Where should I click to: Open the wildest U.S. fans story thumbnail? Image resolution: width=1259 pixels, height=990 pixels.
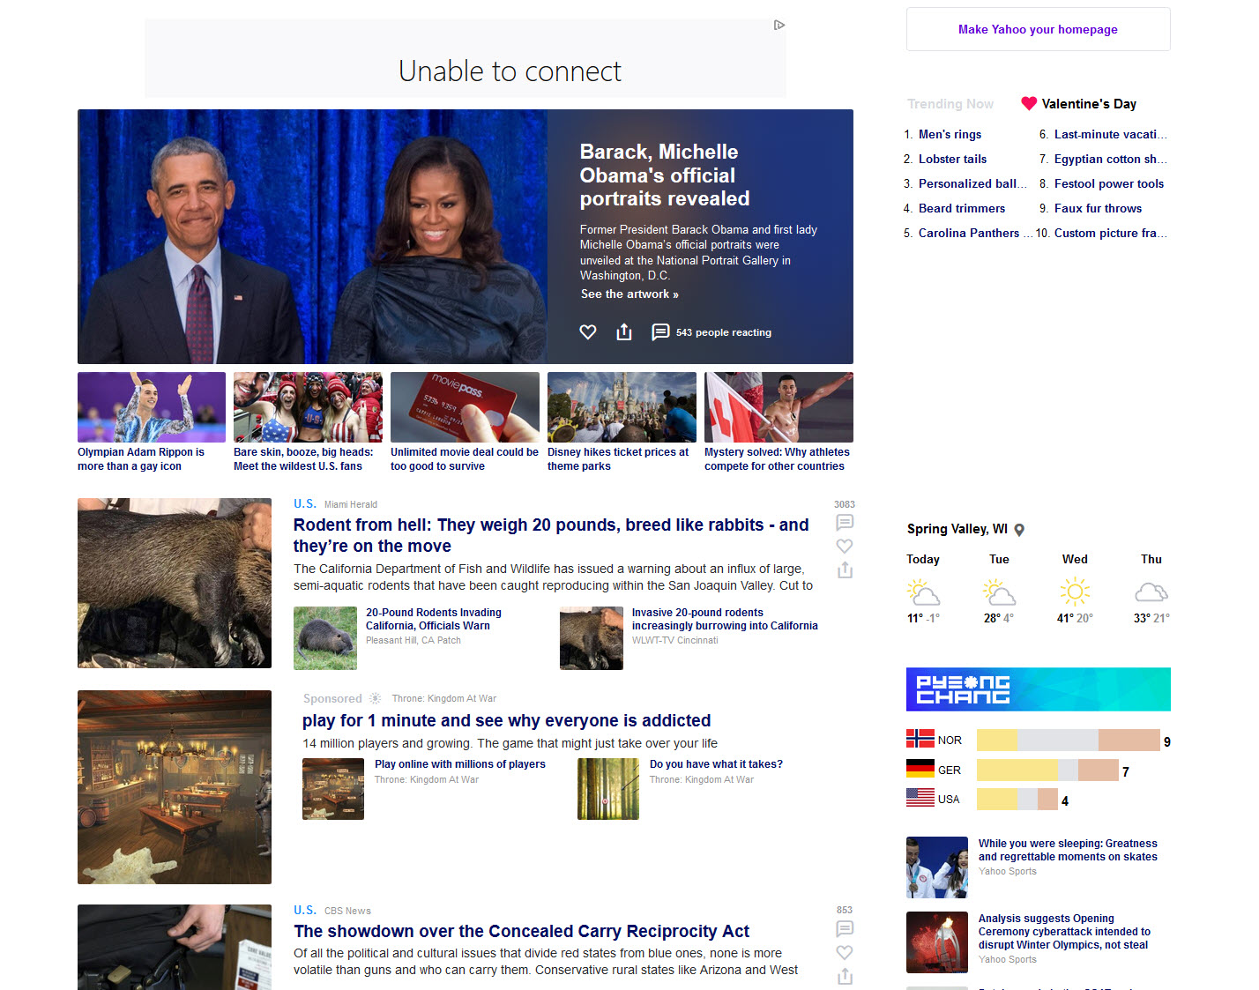click(308, 407)
